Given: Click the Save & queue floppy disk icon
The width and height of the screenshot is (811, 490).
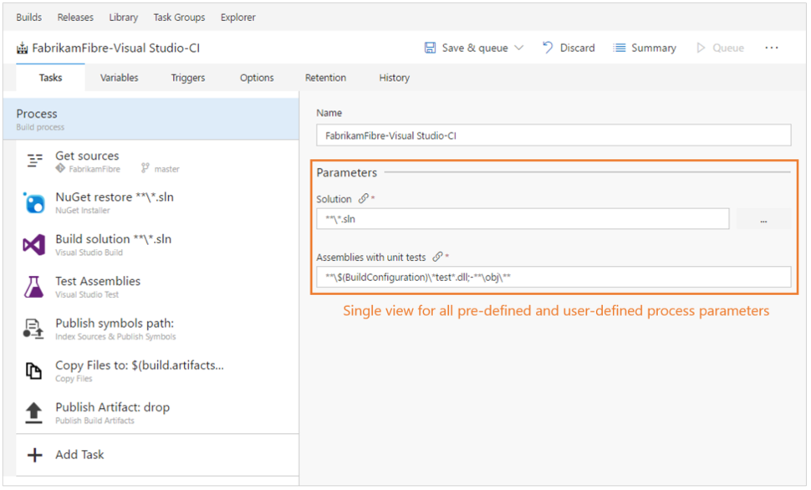Looking at the screenshot, I should coord(430,48).
